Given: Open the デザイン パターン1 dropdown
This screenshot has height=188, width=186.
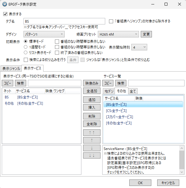Looking at the screenshot, I should 44,34.
